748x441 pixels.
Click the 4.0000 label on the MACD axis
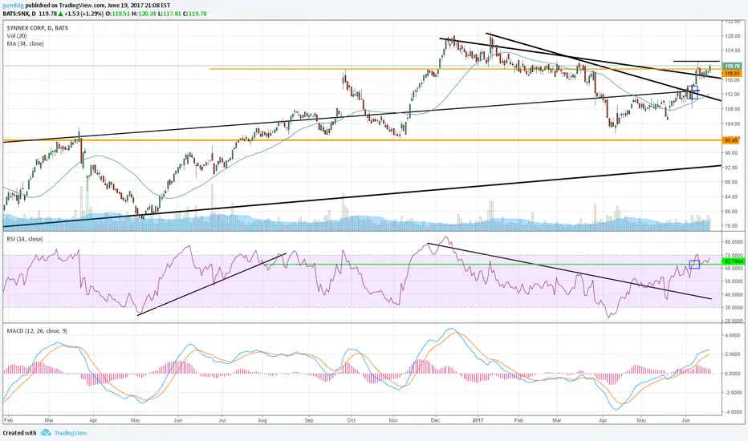point(733,335)
